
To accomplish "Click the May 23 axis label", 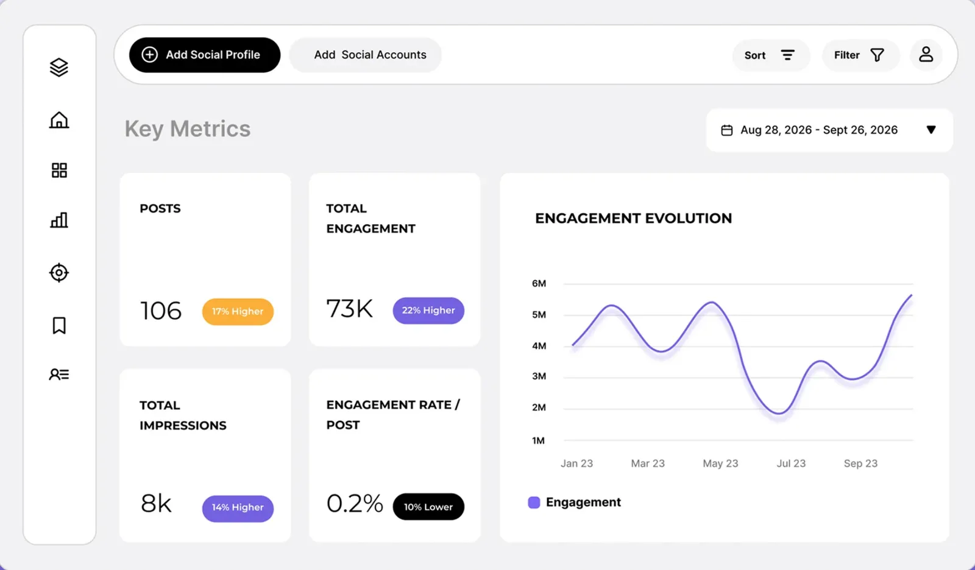I will pos(720,463).
